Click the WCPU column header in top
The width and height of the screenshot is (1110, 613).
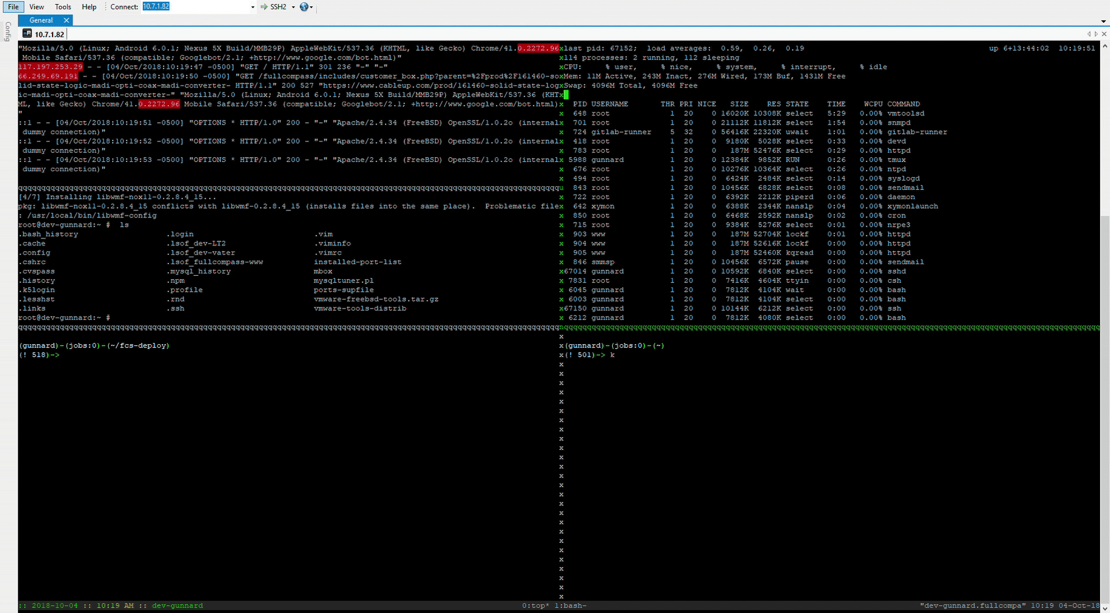click(x=873, y=104)
